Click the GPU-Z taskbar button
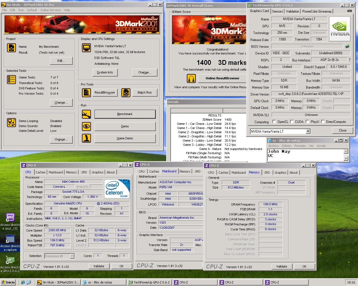358x286 pixels. coord(149,282)
